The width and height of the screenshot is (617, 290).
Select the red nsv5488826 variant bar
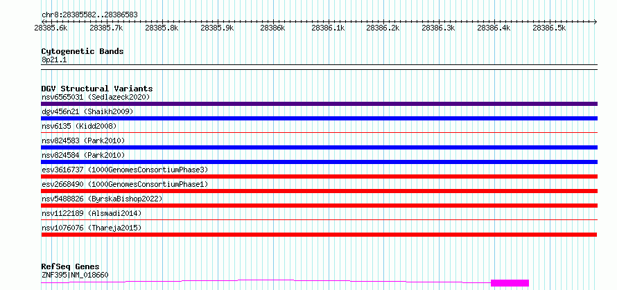[x=319, y=206]
